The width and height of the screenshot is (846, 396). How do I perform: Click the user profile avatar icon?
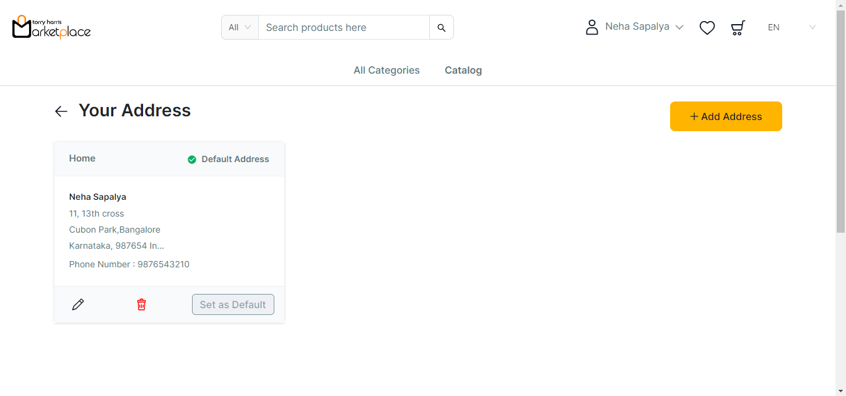[x=591, y=27]
